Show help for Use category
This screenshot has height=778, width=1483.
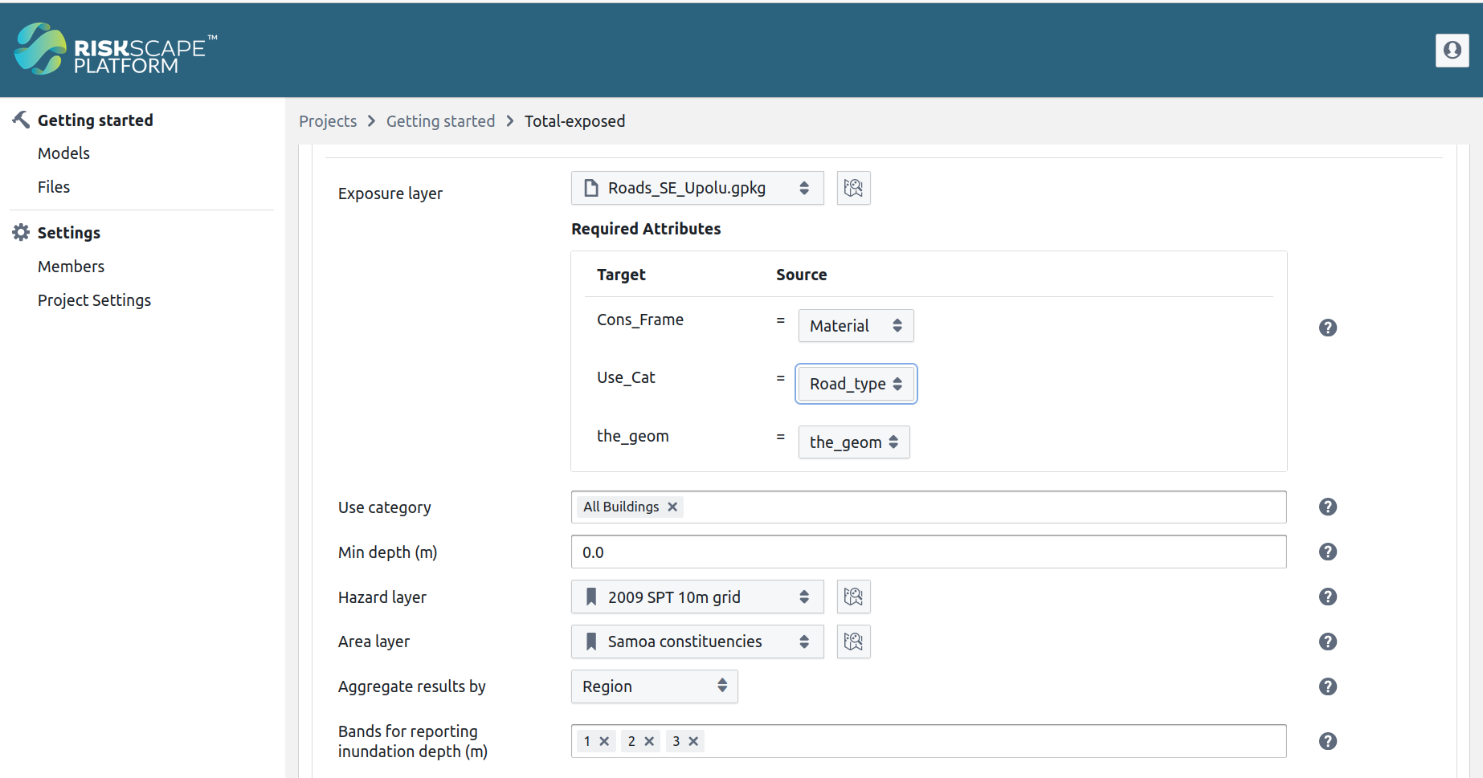[x=1328, y=507]
